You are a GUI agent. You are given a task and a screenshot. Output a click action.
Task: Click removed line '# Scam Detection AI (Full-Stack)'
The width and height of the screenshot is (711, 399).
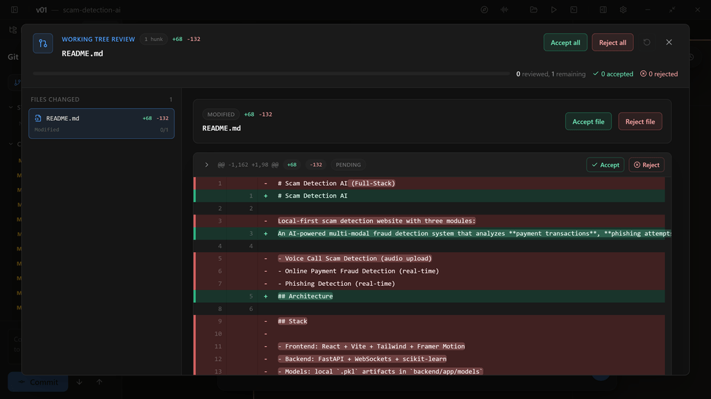pyautogui.click(x=429, y=183)
